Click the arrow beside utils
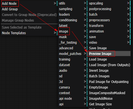The height and width of the screenshot is (109, 133). click(x=85, y=3)
